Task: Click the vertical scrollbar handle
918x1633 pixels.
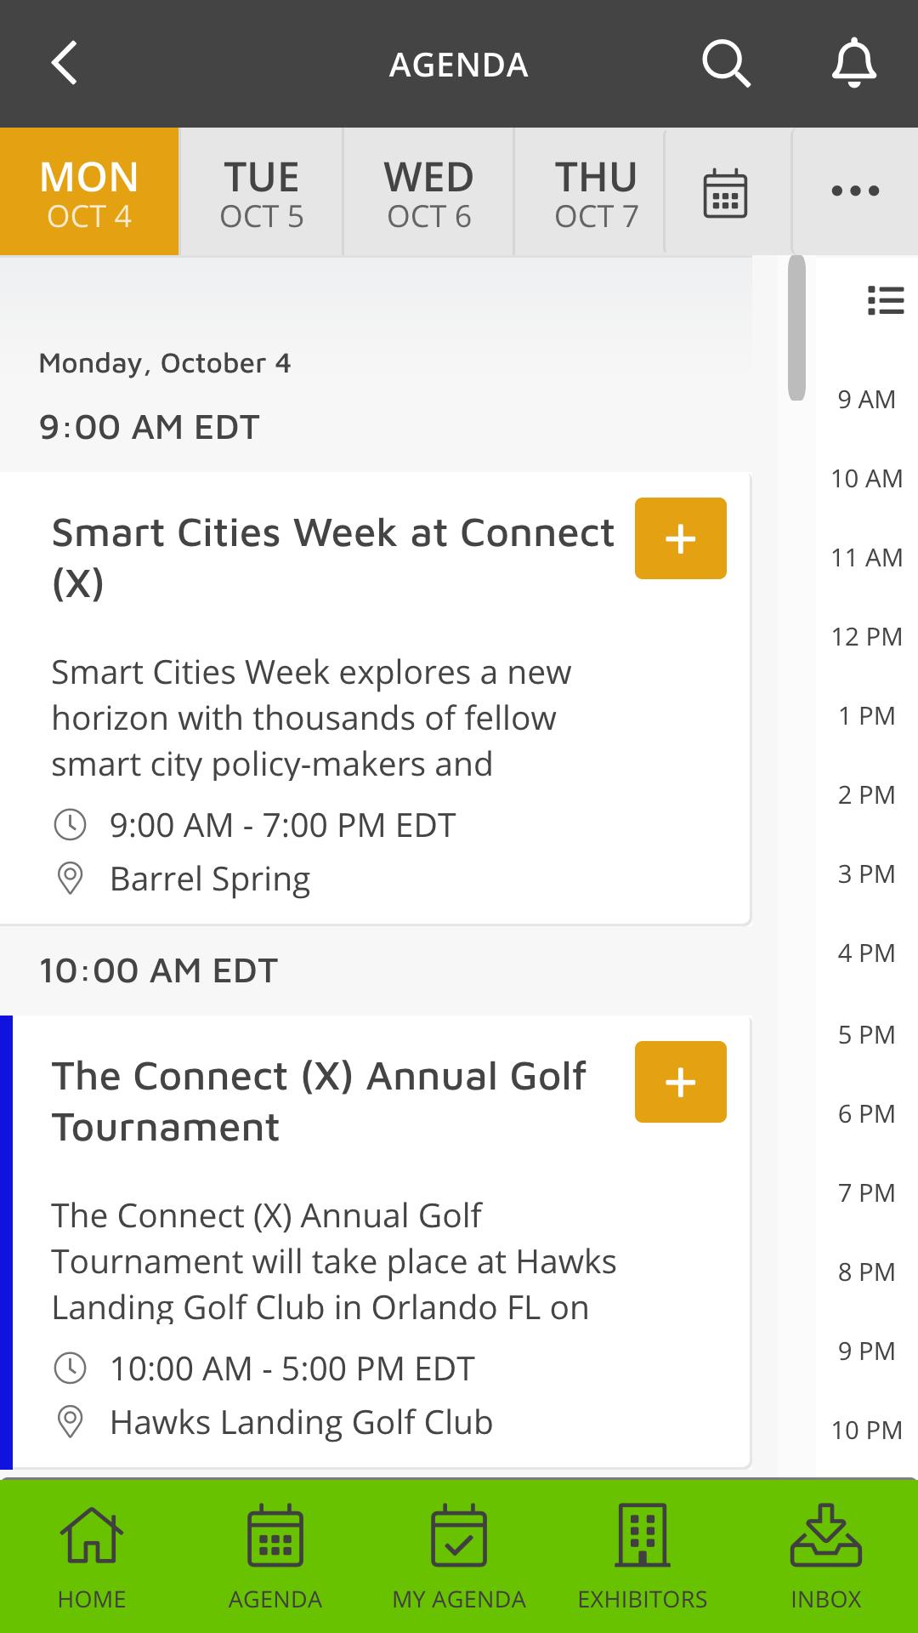Action: pyautogui.click(x=796, y=327)
